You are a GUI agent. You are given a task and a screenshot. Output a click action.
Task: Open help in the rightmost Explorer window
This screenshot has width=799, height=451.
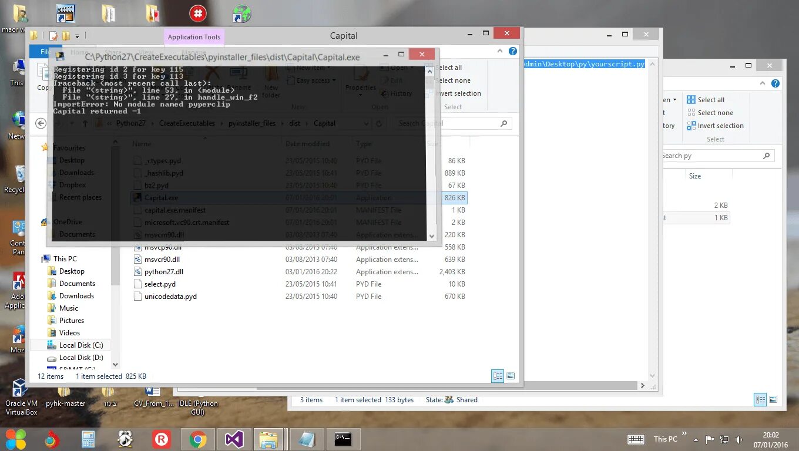[x=776, y=83]
